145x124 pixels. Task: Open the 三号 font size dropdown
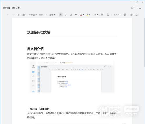[x=52, y=15]
